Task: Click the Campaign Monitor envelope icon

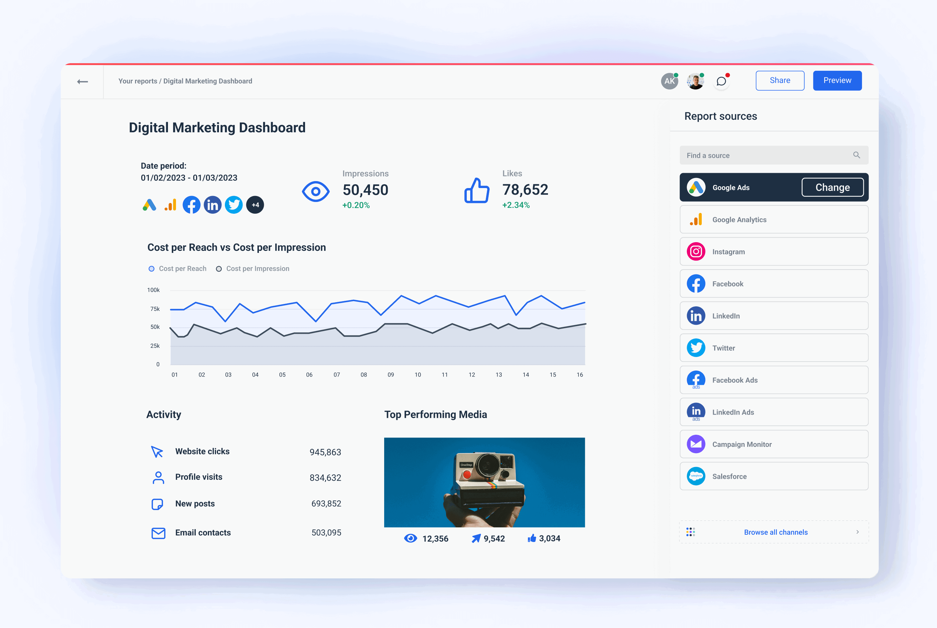Action: (696, 444)
